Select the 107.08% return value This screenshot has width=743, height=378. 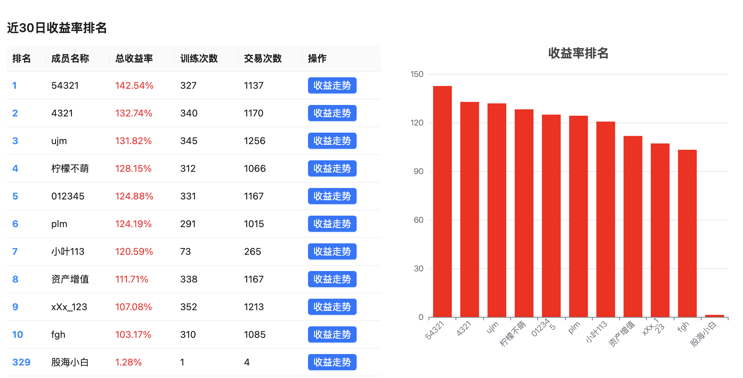pos(133,307)
